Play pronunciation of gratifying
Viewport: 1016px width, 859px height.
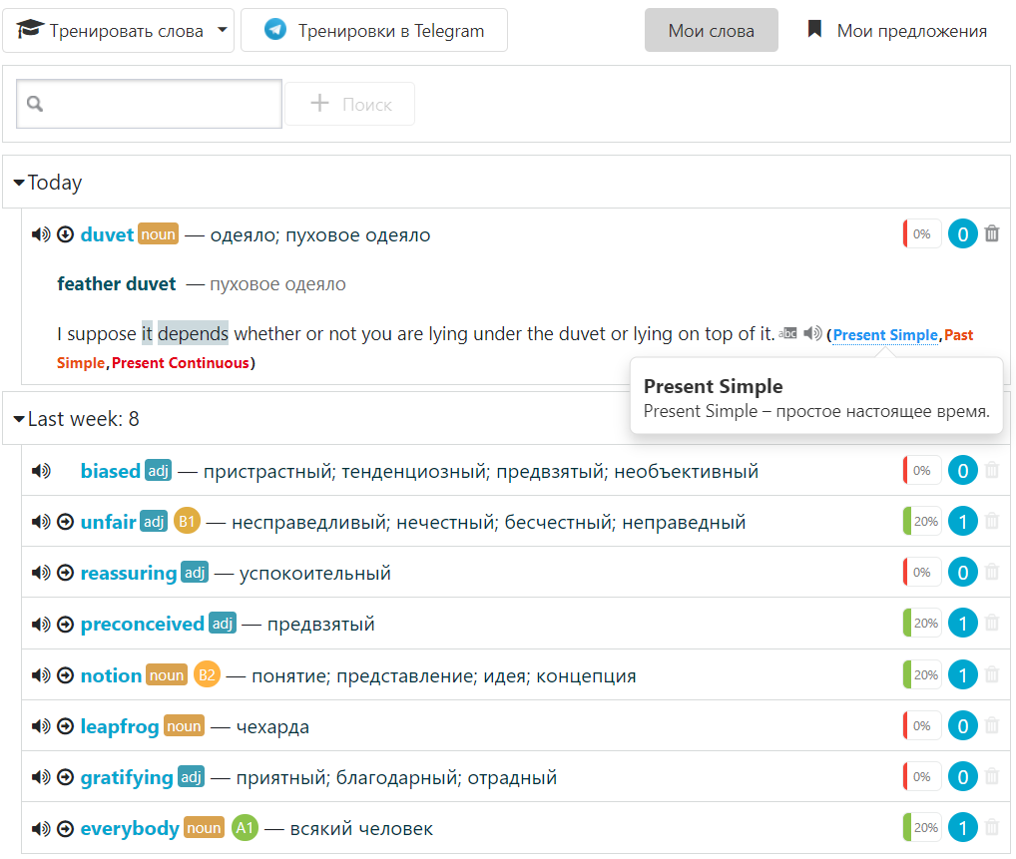point(41,777)
